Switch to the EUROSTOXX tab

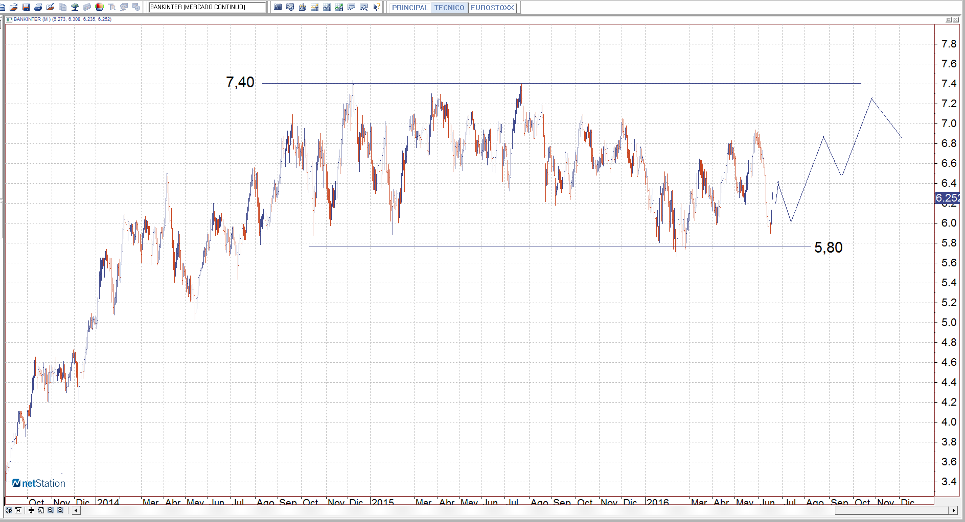tap(492, 8)
